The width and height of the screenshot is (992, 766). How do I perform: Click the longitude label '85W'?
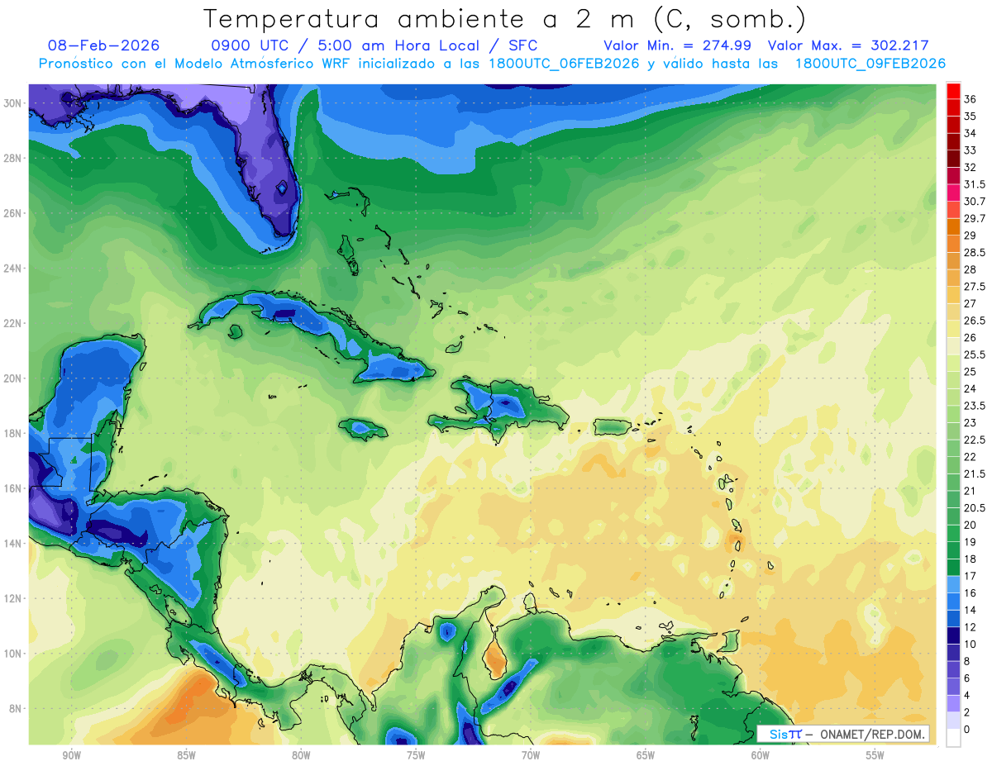tap(186, 755)
